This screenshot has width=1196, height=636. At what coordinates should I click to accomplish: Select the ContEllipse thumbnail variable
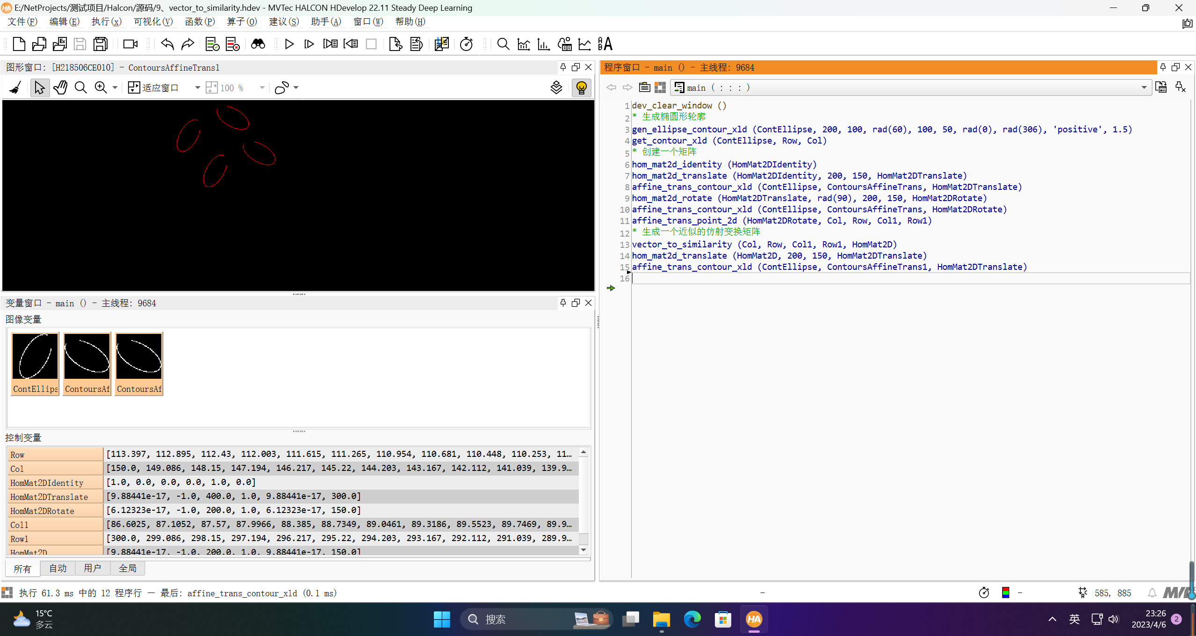tap(35, 364)
